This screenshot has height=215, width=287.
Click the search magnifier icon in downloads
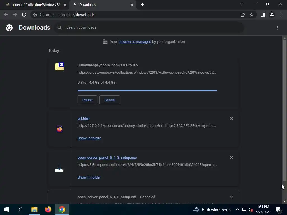[59, 28]
